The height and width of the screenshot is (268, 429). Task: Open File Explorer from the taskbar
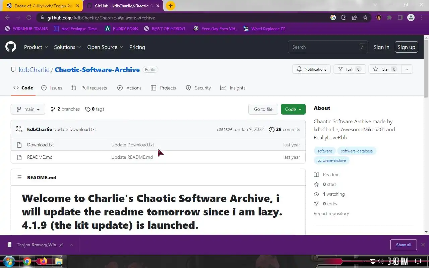pyautogui.click(x=59, y=261)
